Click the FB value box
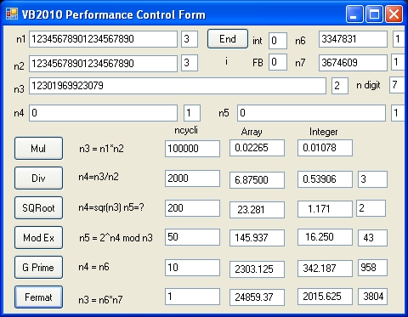The height and width of the screenshot is (317, 408). 278,62
